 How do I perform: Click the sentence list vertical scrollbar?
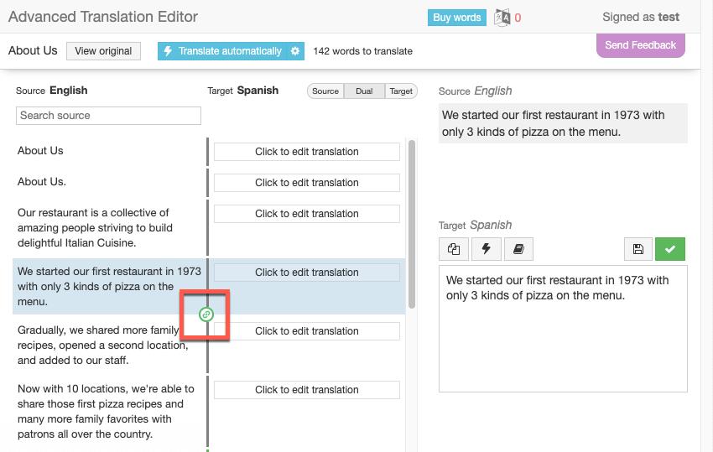(x=411, y=224)
